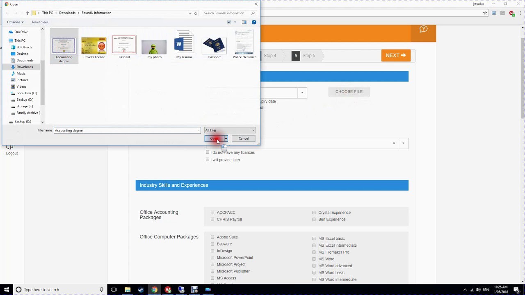Screen dimensions: 525x295
Task: Select the My resume Word document
Action: (x=184, y=45)
